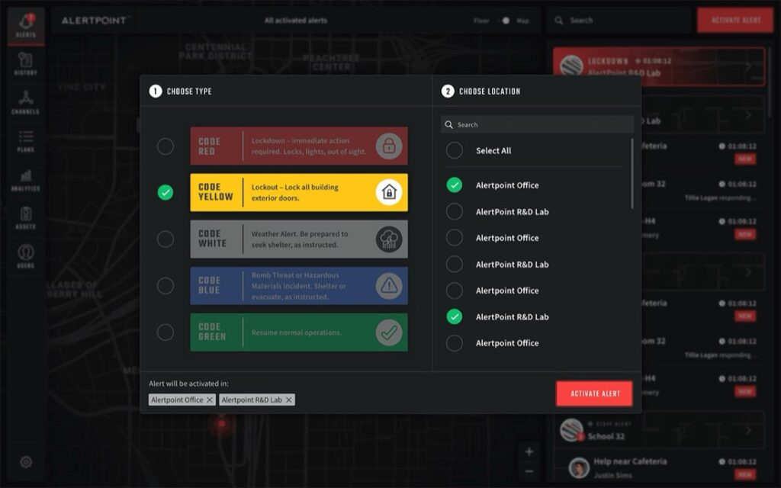Click the 'Floor' label beside the toggle
This screenshot has width=781, height=488.
coord(482,21)
